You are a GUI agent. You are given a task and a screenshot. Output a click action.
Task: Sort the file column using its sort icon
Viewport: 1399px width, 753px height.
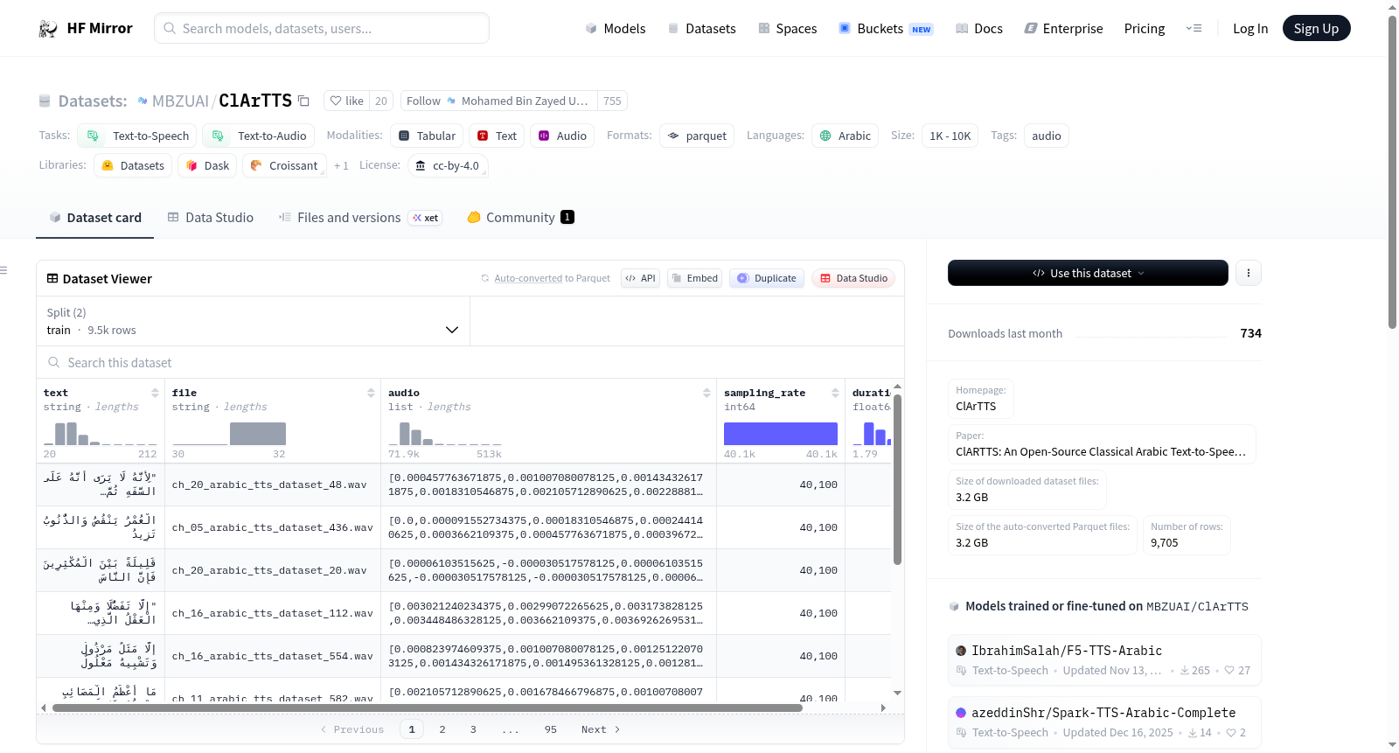pyautogui.click(x=371, y=393)
